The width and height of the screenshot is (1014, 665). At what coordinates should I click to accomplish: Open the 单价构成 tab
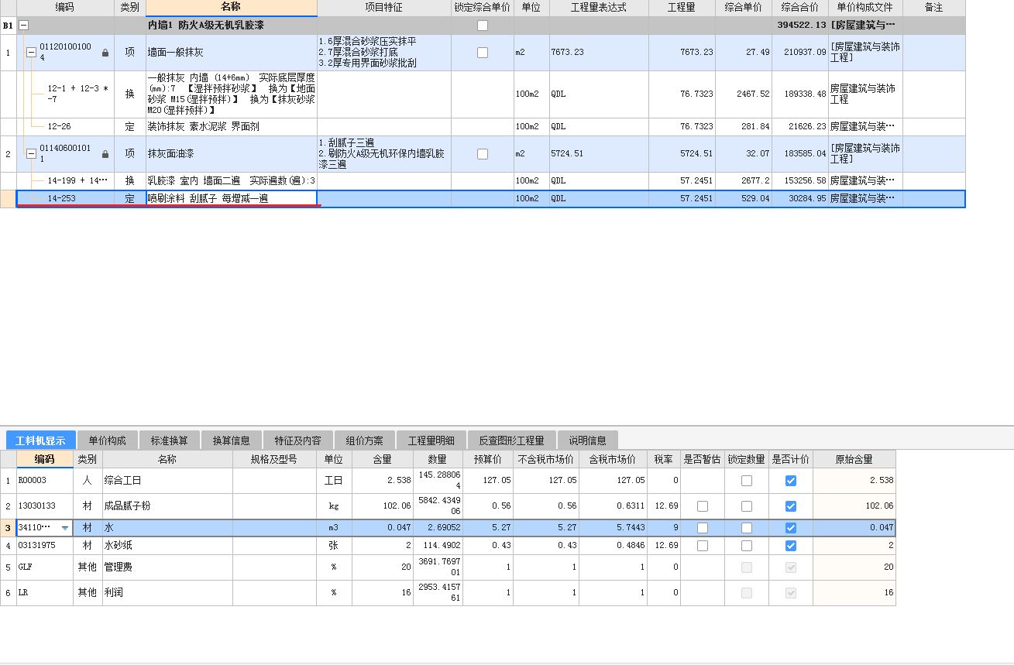(x=107, y=440)
